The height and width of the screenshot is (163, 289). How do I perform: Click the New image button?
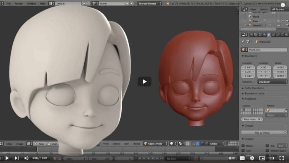point(39,144)
